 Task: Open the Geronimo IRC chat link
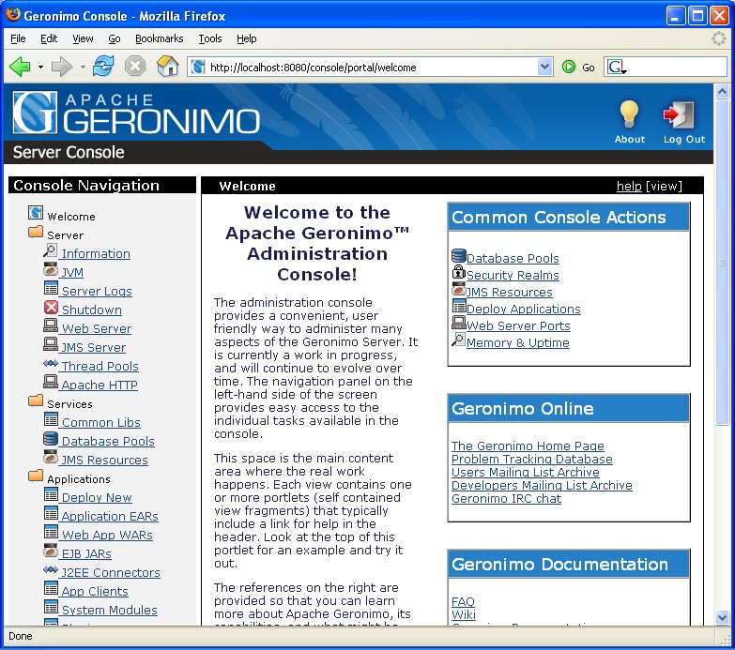coord(506,498)
